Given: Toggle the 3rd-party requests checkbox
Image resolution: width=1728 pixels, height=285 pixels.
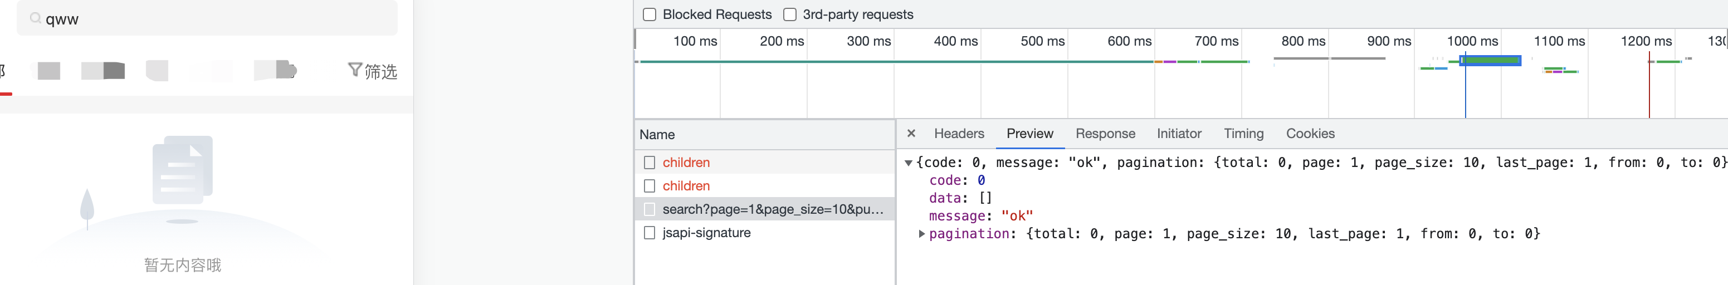Looking at the screenshot, I should [x=789, y=14].
